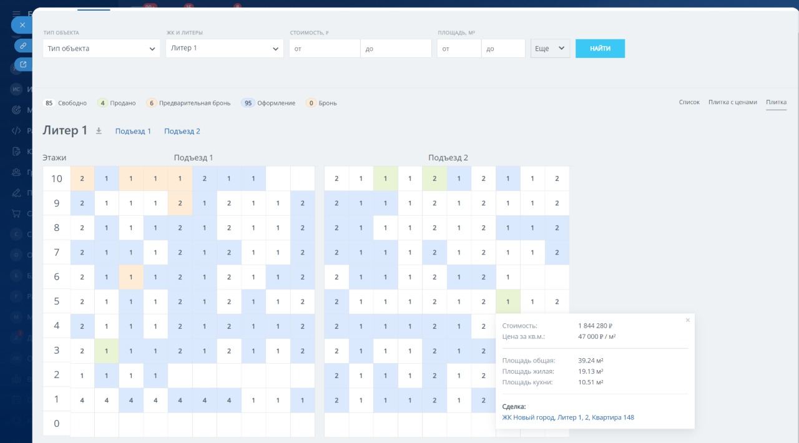Open the hamburger menu in background sidebar
This screenshot has height=443, width=799.
pos(17,13)
